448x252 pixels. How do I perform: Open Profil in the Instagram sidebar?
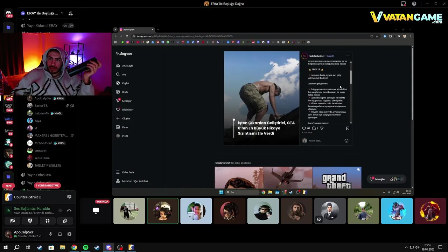pos(122,136)
